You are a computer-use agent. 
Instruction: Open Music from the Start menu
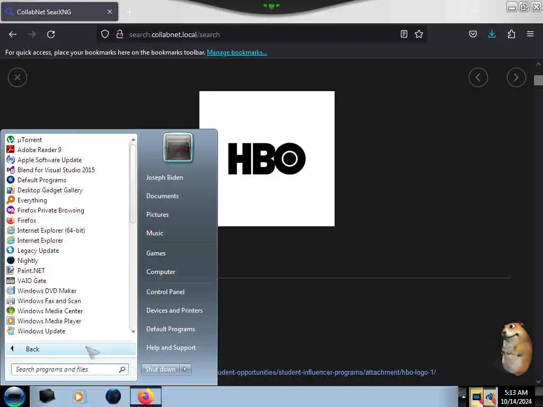pyautogui.click(x=155, y=233)
